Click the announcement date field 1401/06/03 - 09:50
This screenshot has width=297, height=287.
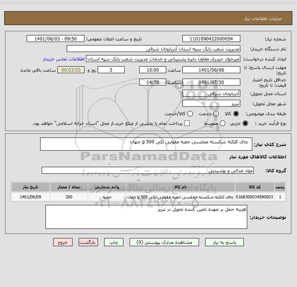tap(56, 39)
